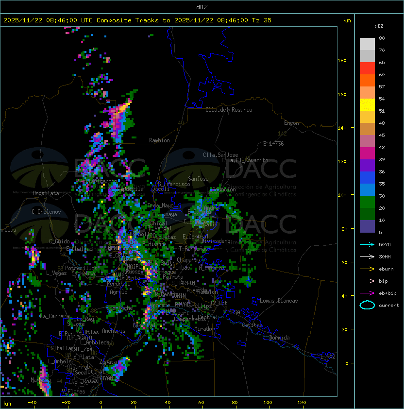Viewport: 404px width, 409px height.
Task: Click the 'V_Flores' map label
Action: pyautogui.click(x=73, y=392)
